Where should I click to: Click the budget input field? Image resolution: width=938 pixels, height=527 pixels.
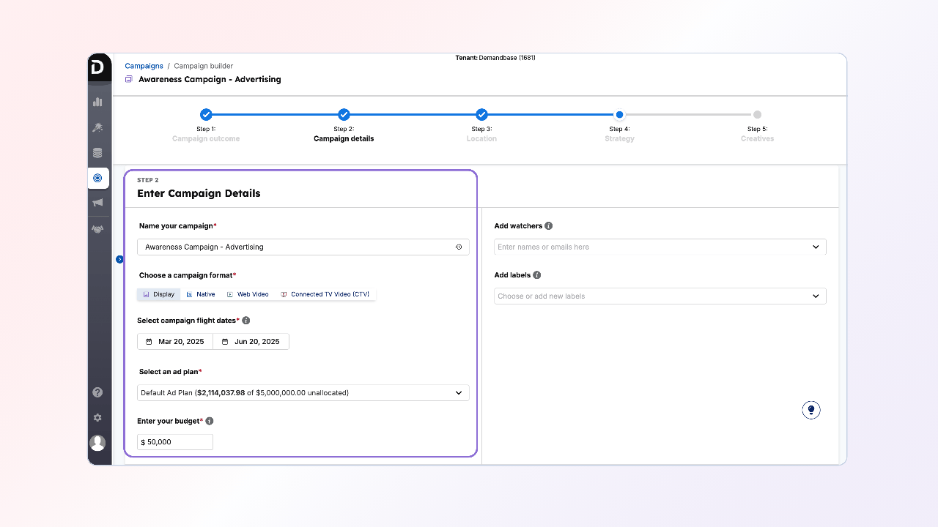click(175, 442)
